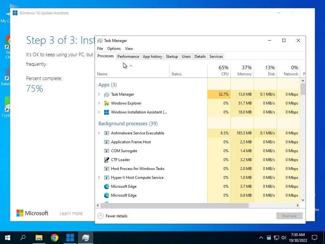Screen dimensions: 325x244
Task: Open the Options menu
Action: pos(114,49)
